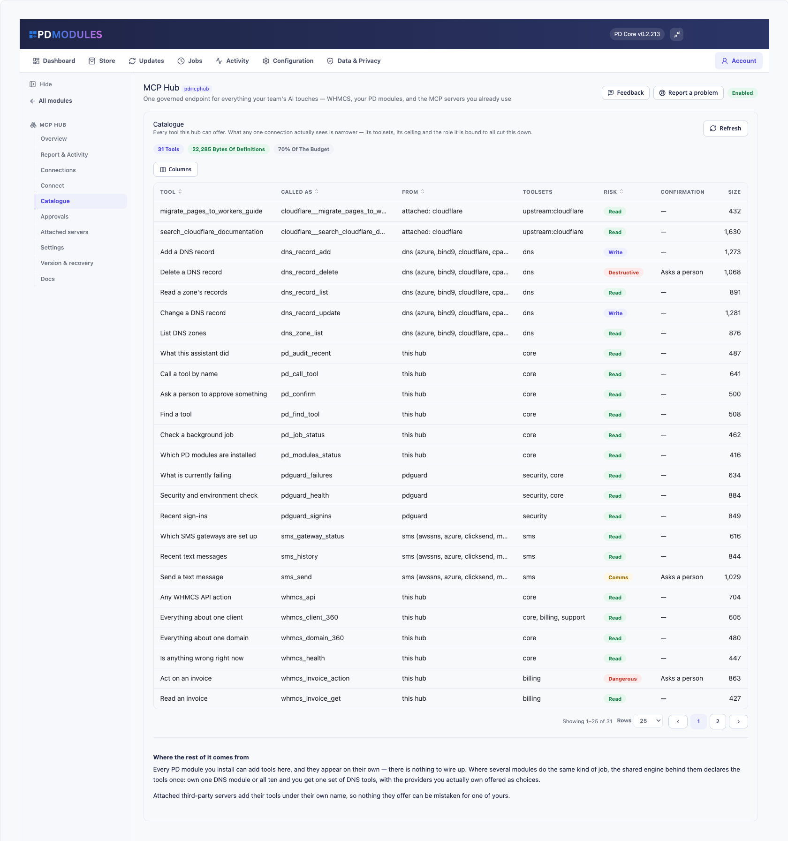Sort table by Tool column
The height and width of the screenshot is (841, 788).
pyautogui.click(x=171, y=192)
